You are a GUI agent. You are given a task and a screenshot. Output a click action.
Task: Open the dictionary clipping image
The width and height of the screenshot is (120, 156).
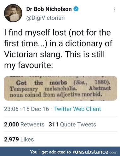coord(60,88)
